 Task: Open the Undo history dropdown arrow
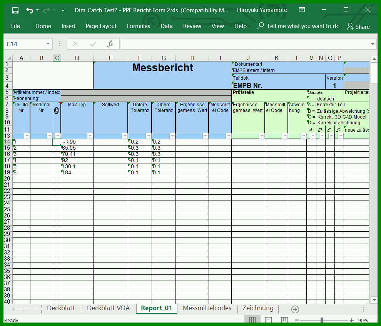(37, 10)
